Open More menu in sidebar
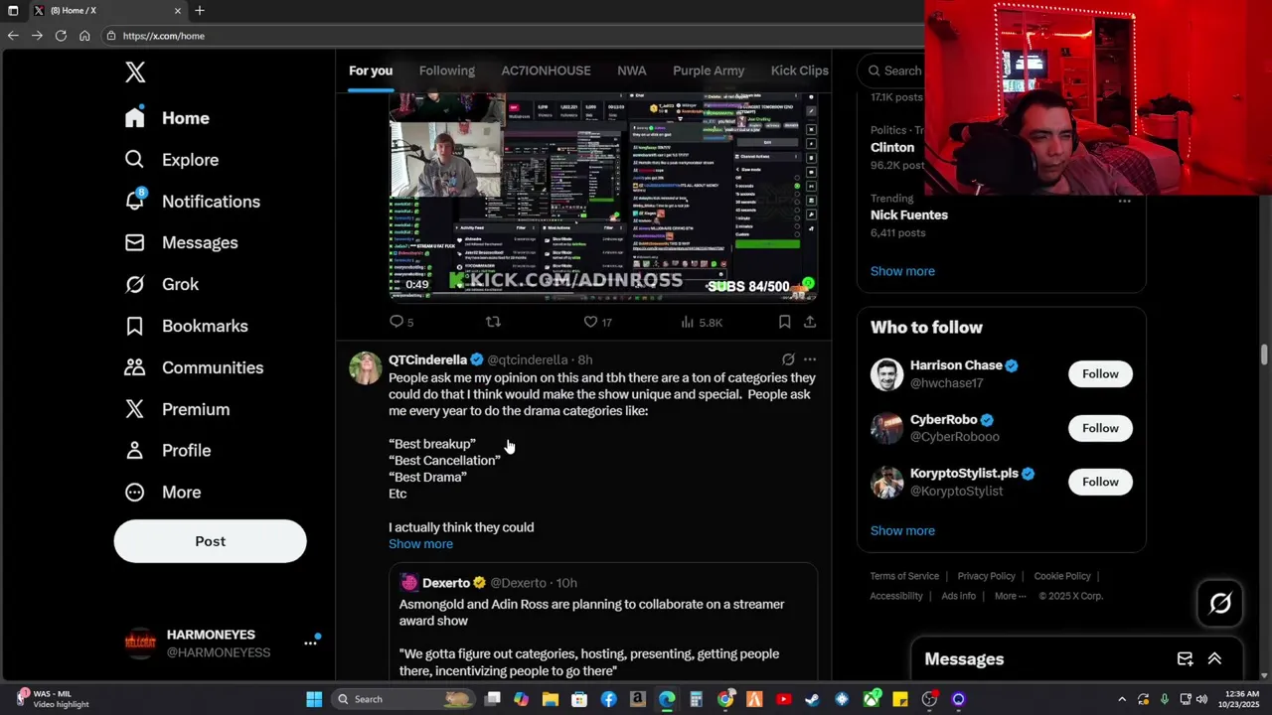1272x715 pixels. click(162, 493)
